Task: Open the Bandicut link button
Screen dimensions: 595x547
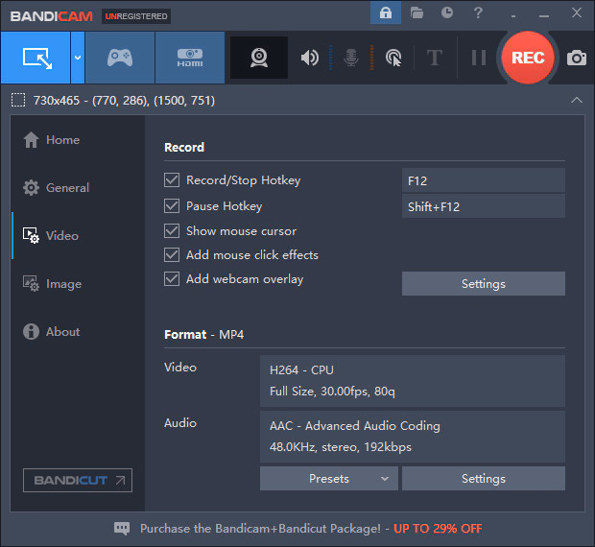Action: pyautogui.click(x=78, y=480)
